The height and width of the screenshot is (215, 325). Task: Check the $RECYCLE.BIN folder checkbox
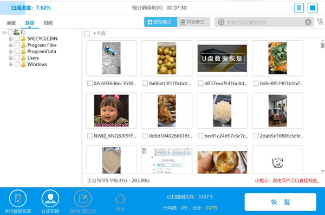point(17,39)
